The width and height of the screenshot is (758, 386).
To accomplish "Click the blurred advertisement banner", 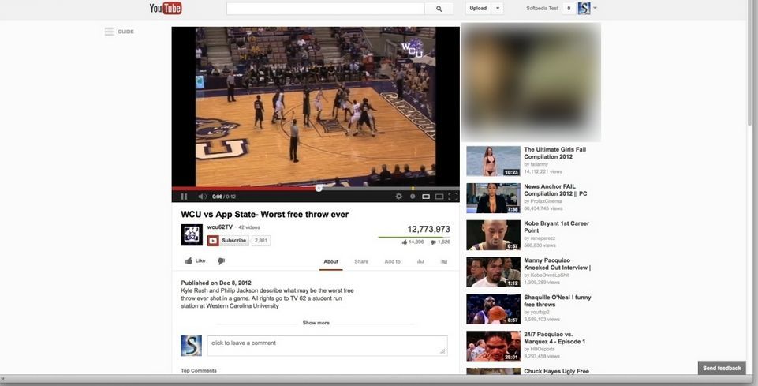I will point(531,82).
